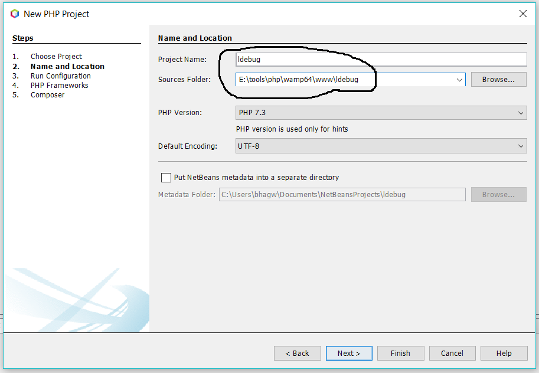Click the 'PHP version is used only for hints' note
The image size is (539, 373).
pos(292,129)
